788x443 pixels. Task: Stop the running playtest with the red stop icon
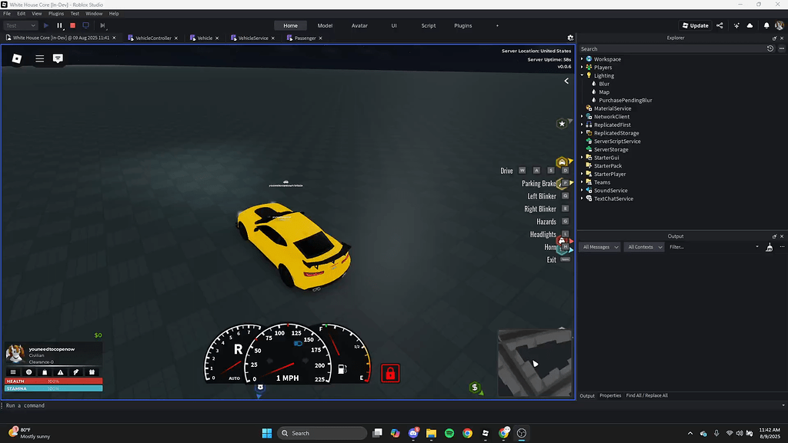click(x=72, y=25)
